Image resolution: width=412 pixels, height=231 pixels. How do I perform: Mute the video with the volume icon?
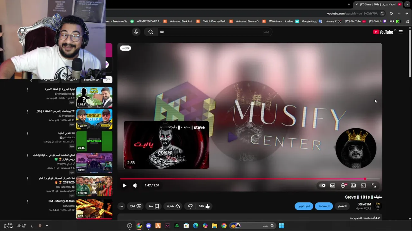pos(135,185)
